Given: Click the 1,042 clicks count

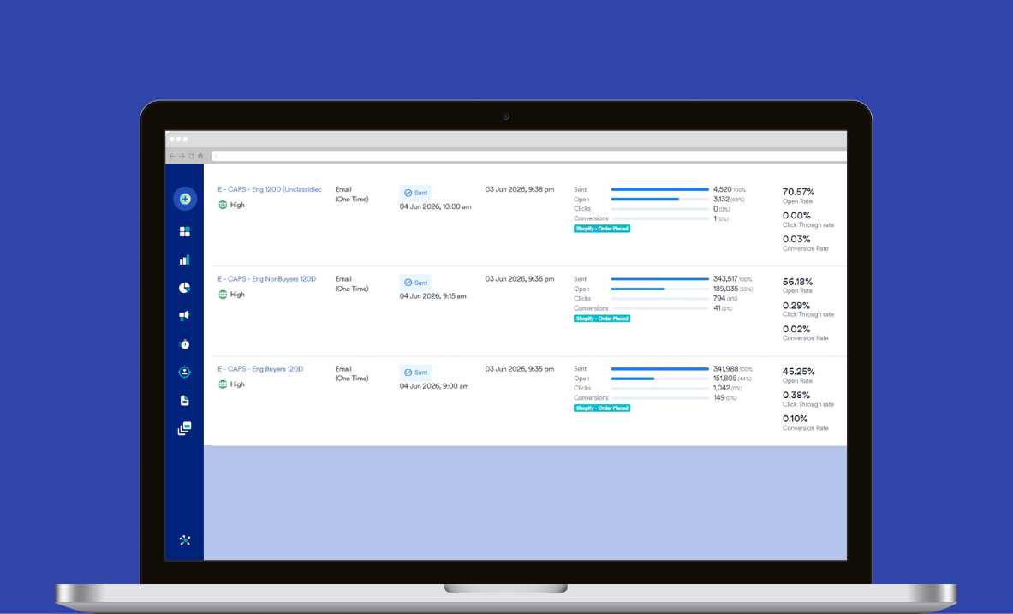Looking at the screenshot, I should tap(722, 389).
